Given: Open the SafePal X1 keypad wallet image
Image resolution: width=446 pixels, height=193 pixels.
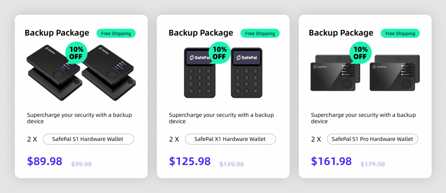Looking at the screenshot, I should pos(223,73).
